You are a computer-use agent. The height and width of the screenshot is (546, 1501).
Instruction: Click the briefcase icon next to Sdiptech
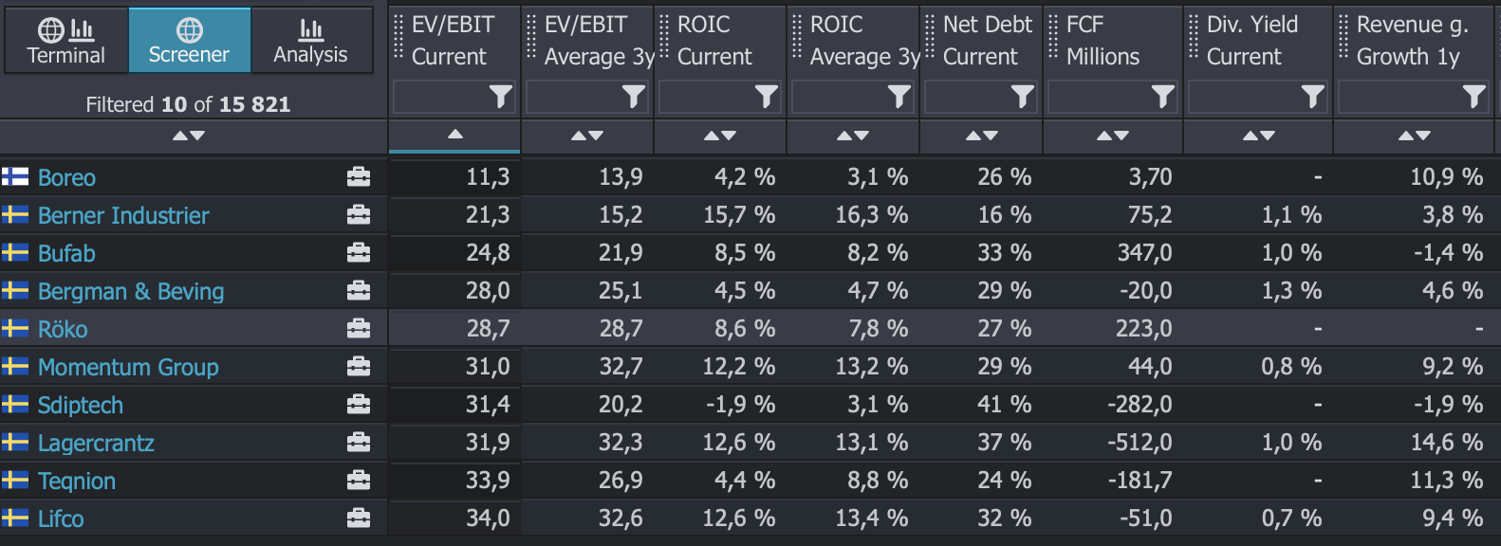click(358, 405)
